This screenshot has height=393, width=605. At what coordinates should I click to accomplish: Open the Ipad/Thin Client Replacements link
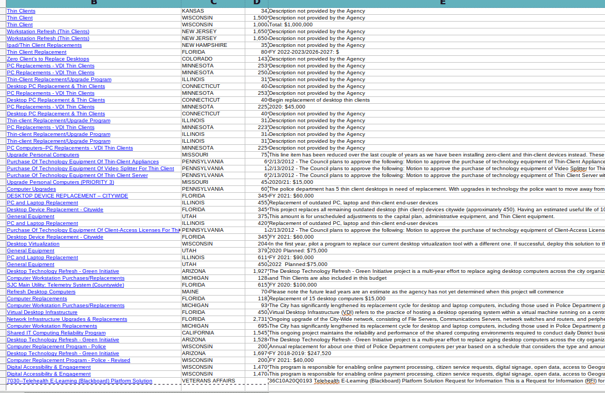coord(44,45)
